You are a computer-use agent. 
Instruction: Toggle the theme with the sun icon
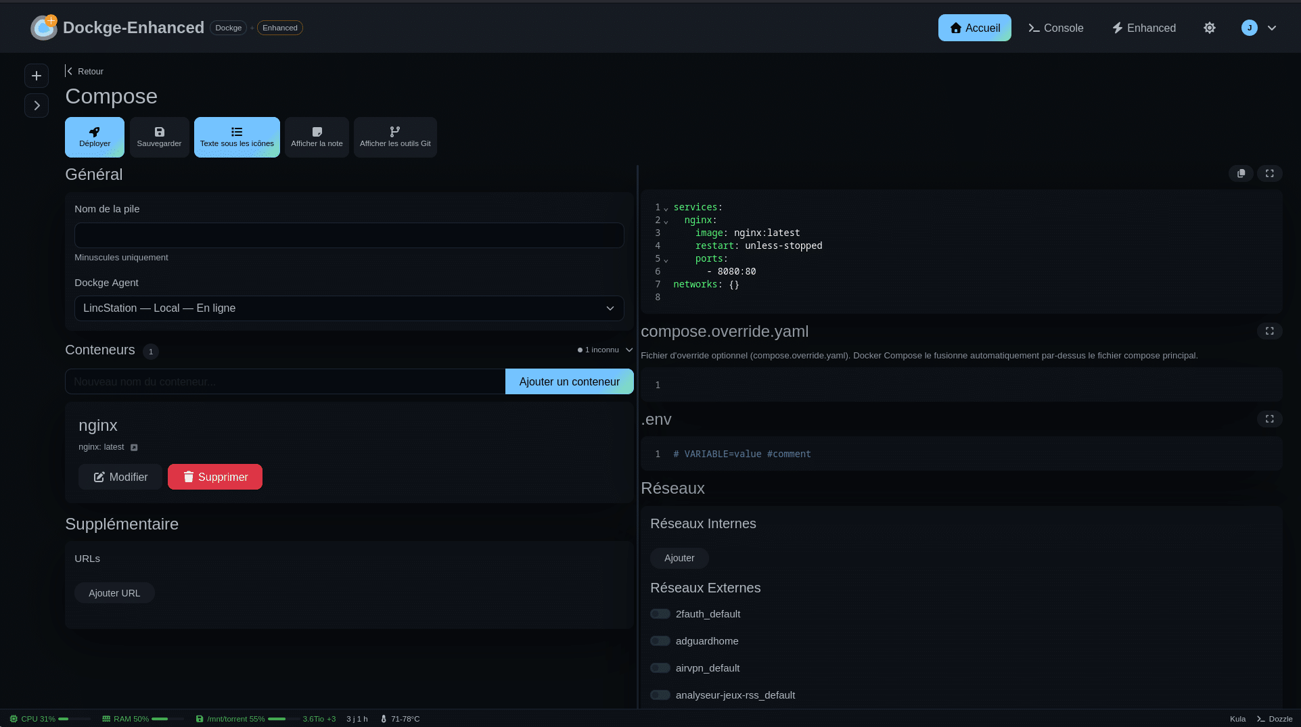1210,28
